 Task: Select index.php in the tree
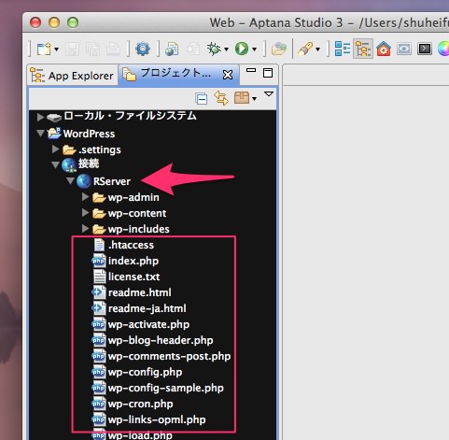point(133,261)
